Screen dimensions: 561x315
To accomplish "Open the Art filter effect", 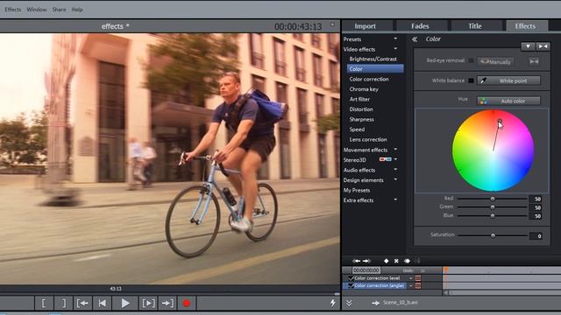I will click(x=359, y=99).
